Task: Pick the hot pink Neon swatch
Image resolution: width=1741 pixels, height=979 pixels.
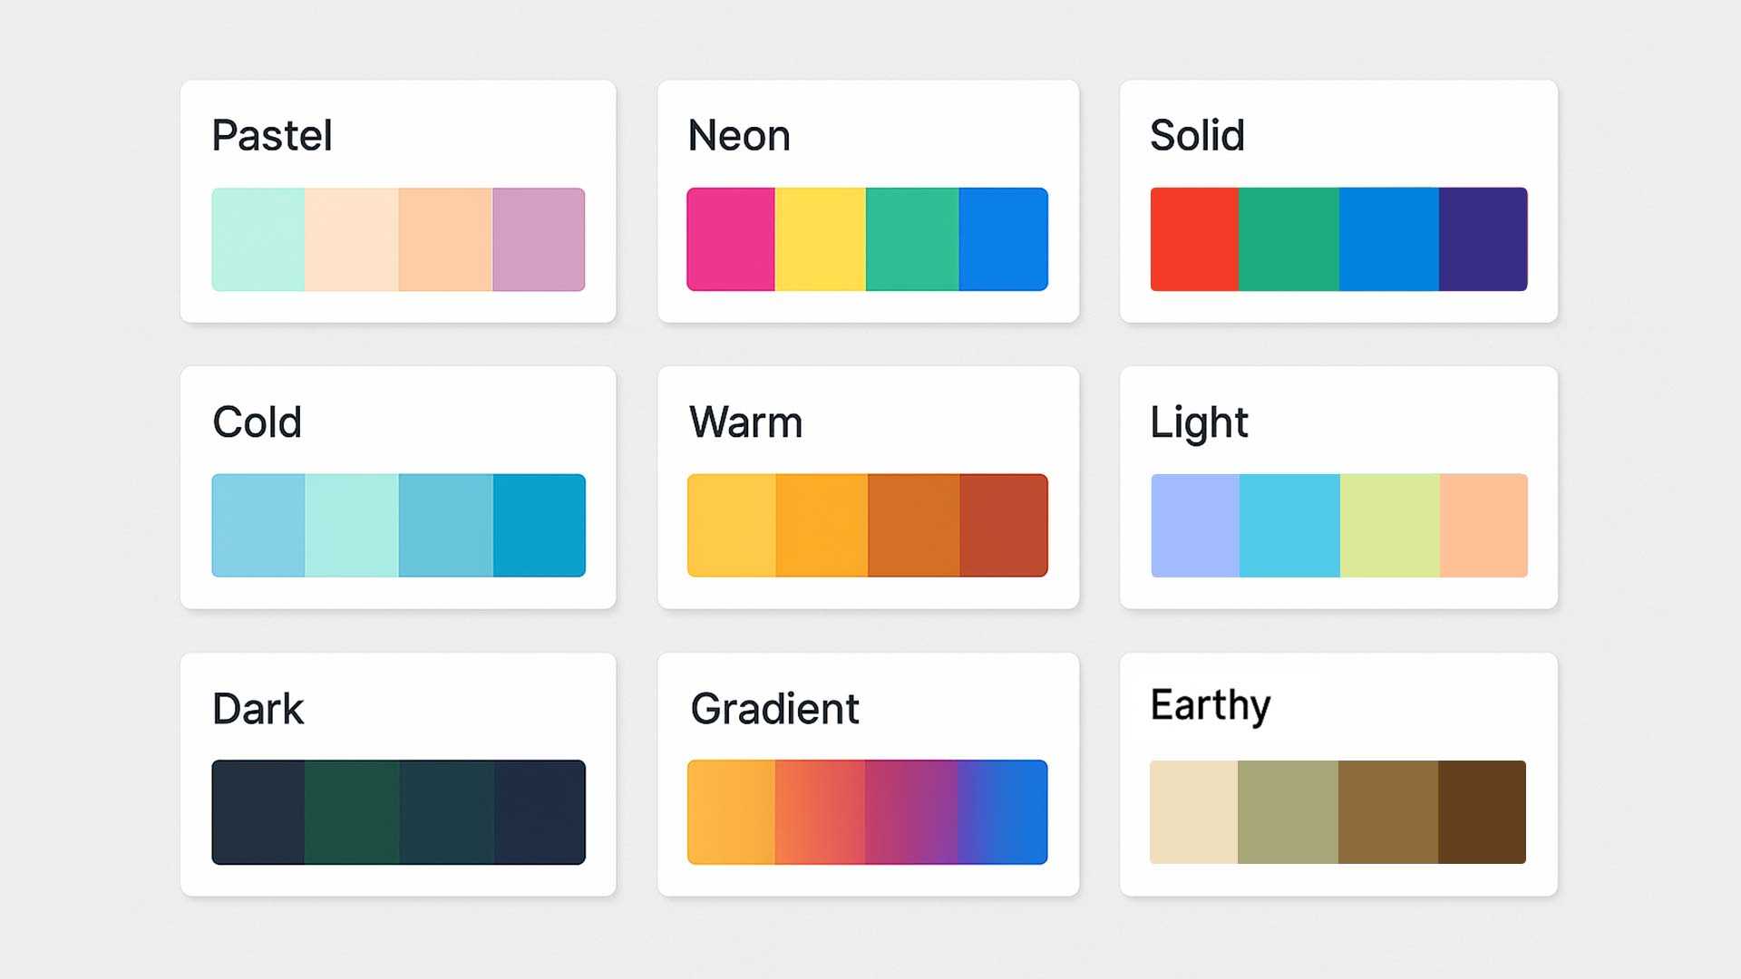Action: pyautogui.click(x=731, y=239)
